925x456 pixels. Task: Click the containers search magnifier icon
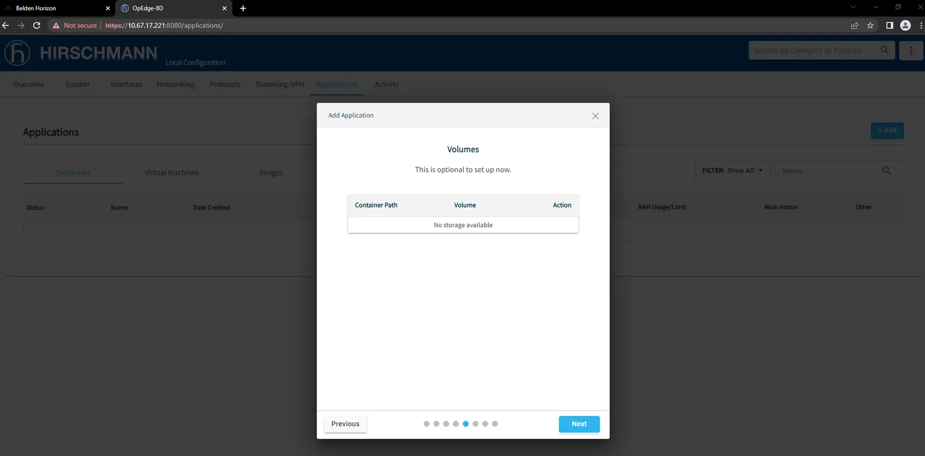(x=887, y=171)
